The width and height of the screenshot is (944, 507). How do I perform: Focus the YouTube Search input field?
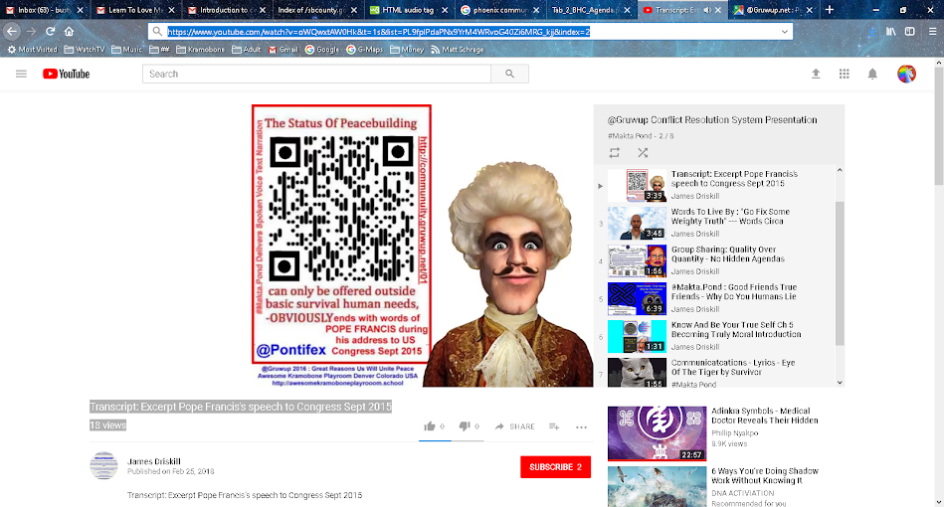coord(316,74)
